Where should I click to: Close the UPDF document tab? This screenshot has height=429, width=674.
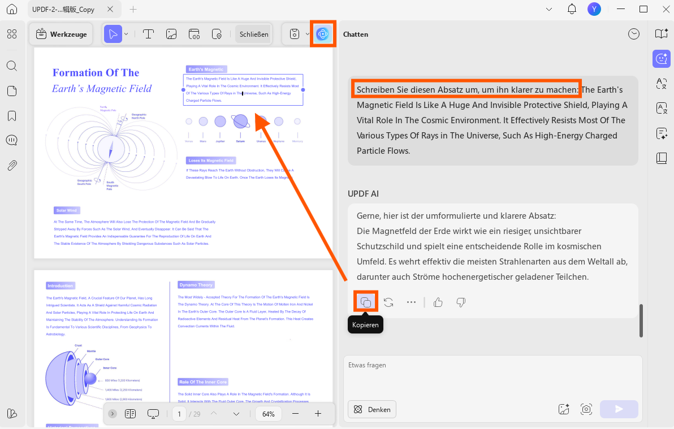click(x=110, y=9)
